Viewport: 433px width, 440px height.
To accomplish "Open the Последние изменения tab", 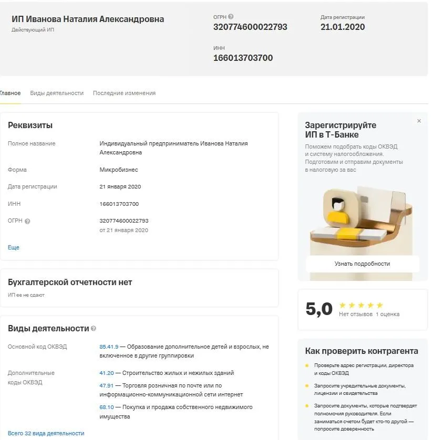I will (124, 93).
